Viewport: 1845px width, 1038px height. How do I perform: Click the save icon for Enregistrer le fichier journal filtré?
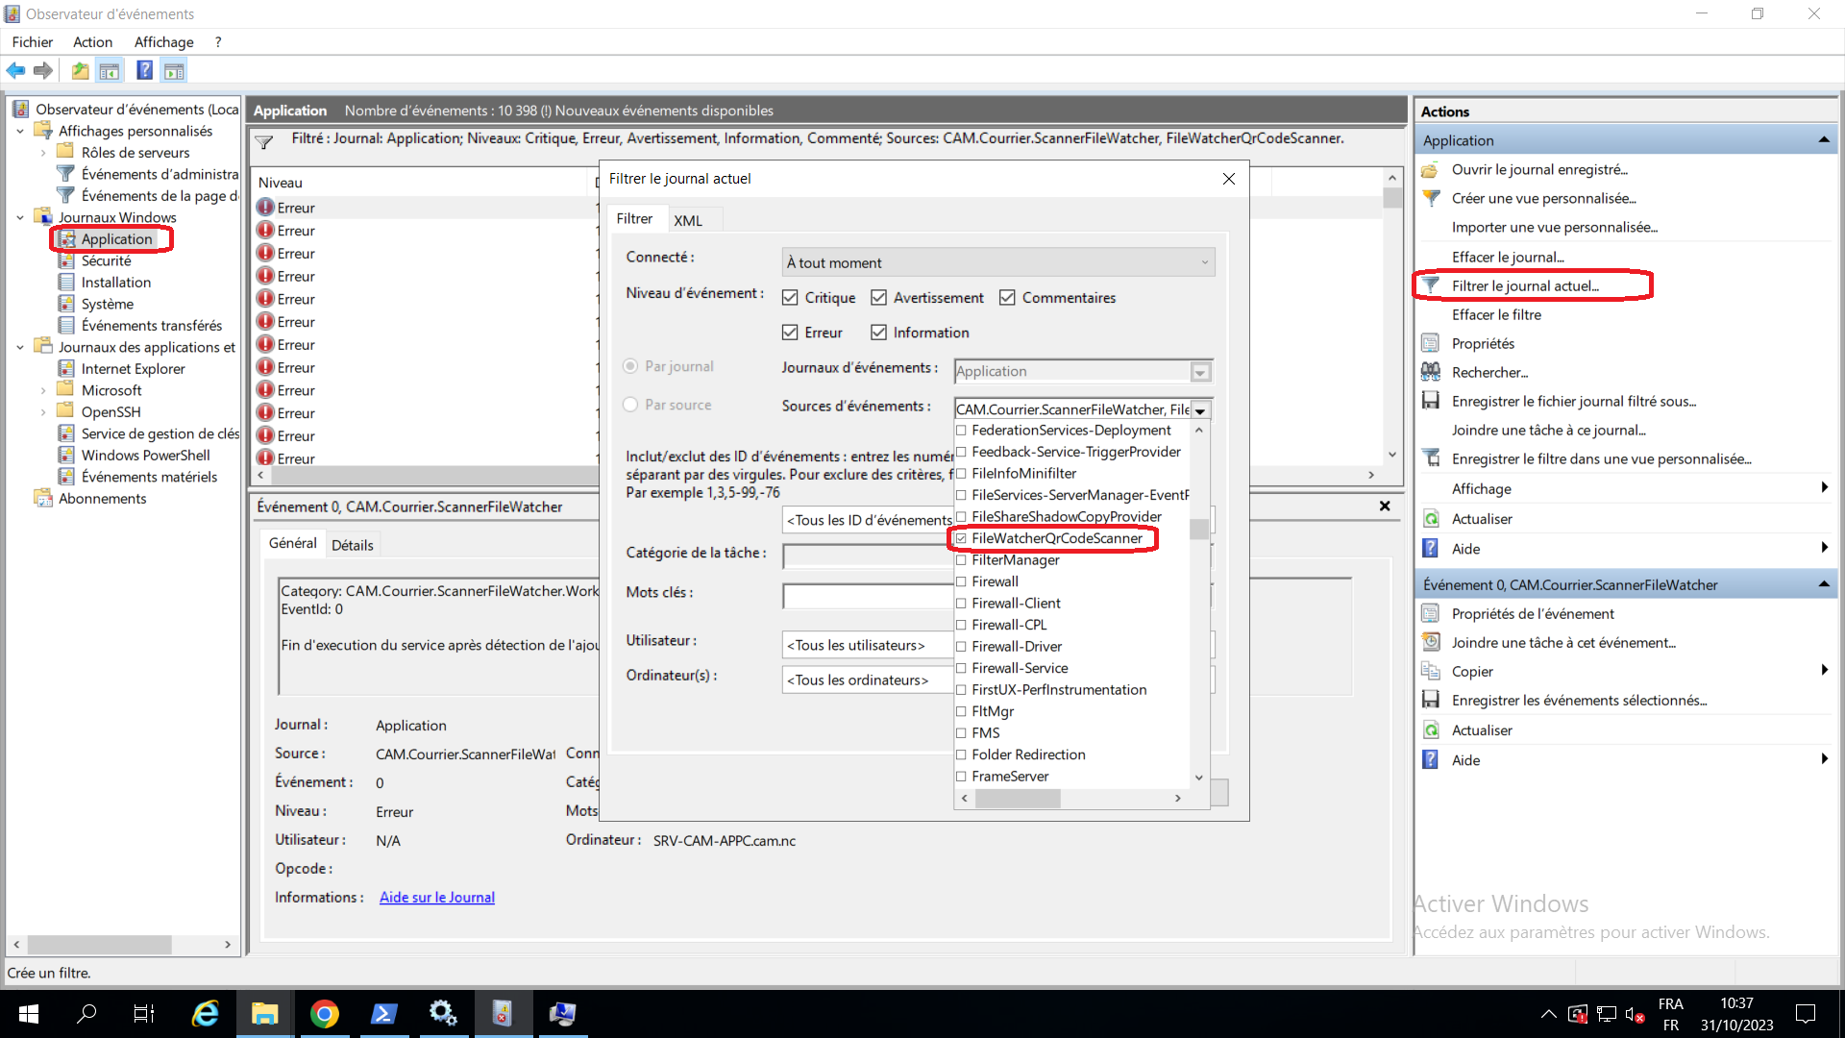click(1431, 401)
